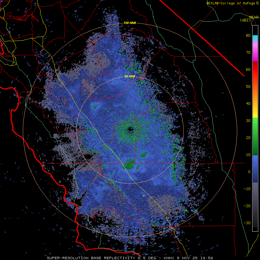Click the 70 value on dBZ scale
The width and height of the screenshot is (260, 260).
pyautogui.click(x=248, y=53)
